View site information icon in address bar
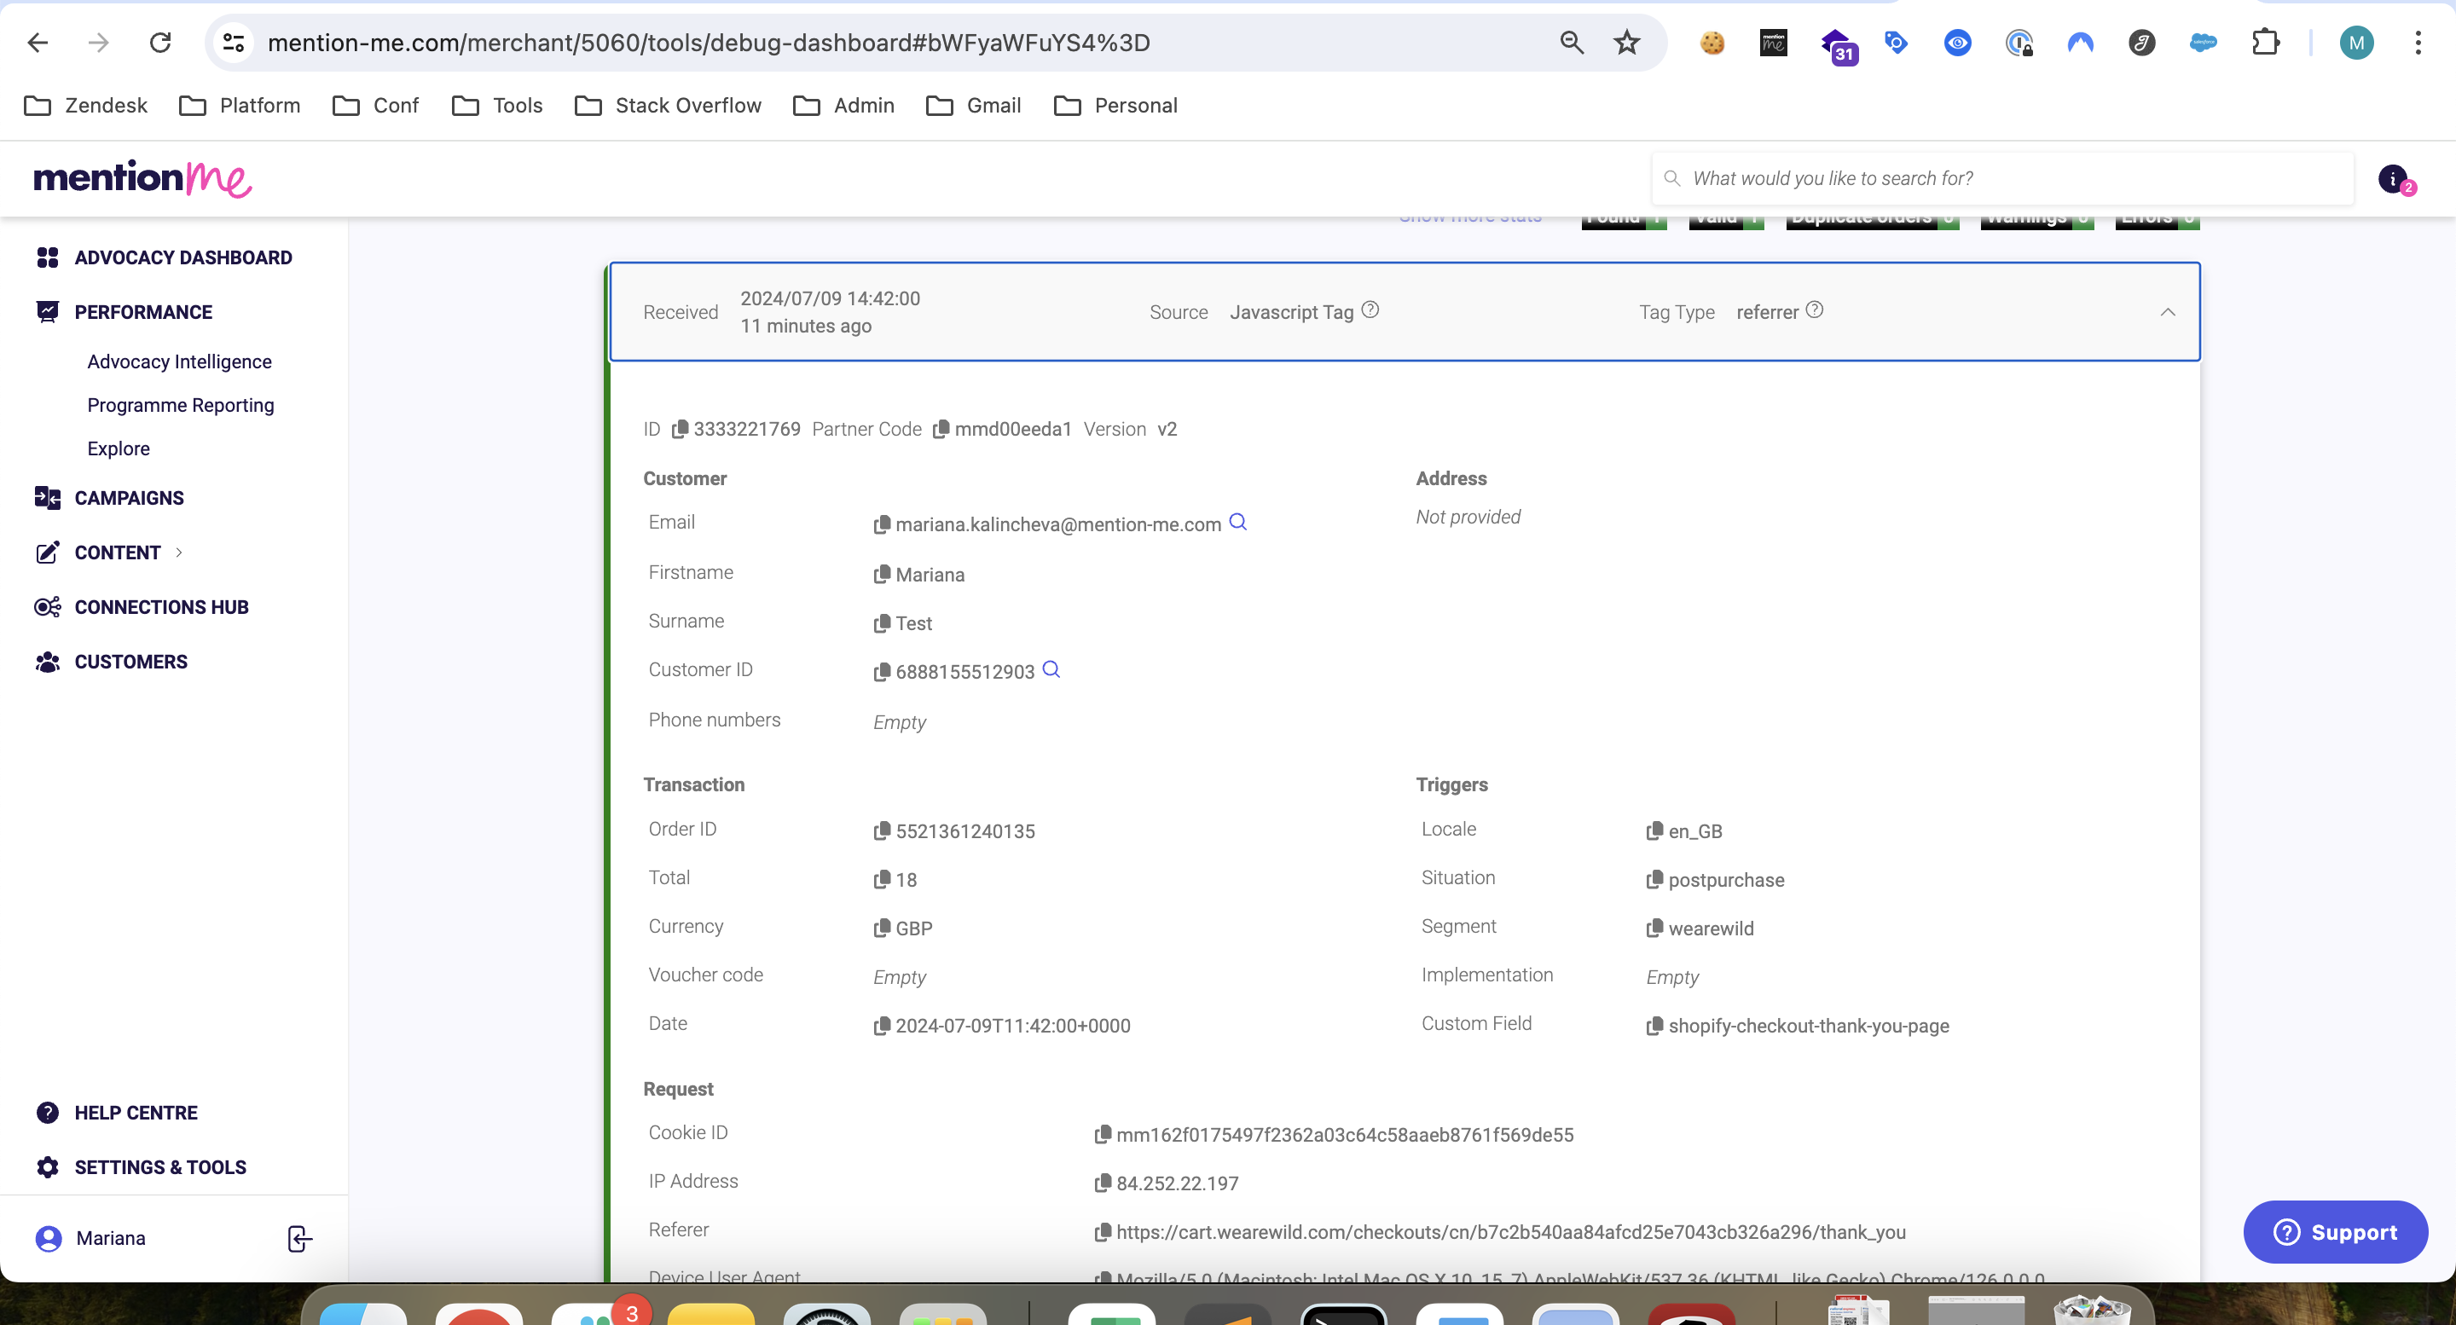This screenshot has width=2456, height=1325. tap(233, 43)
